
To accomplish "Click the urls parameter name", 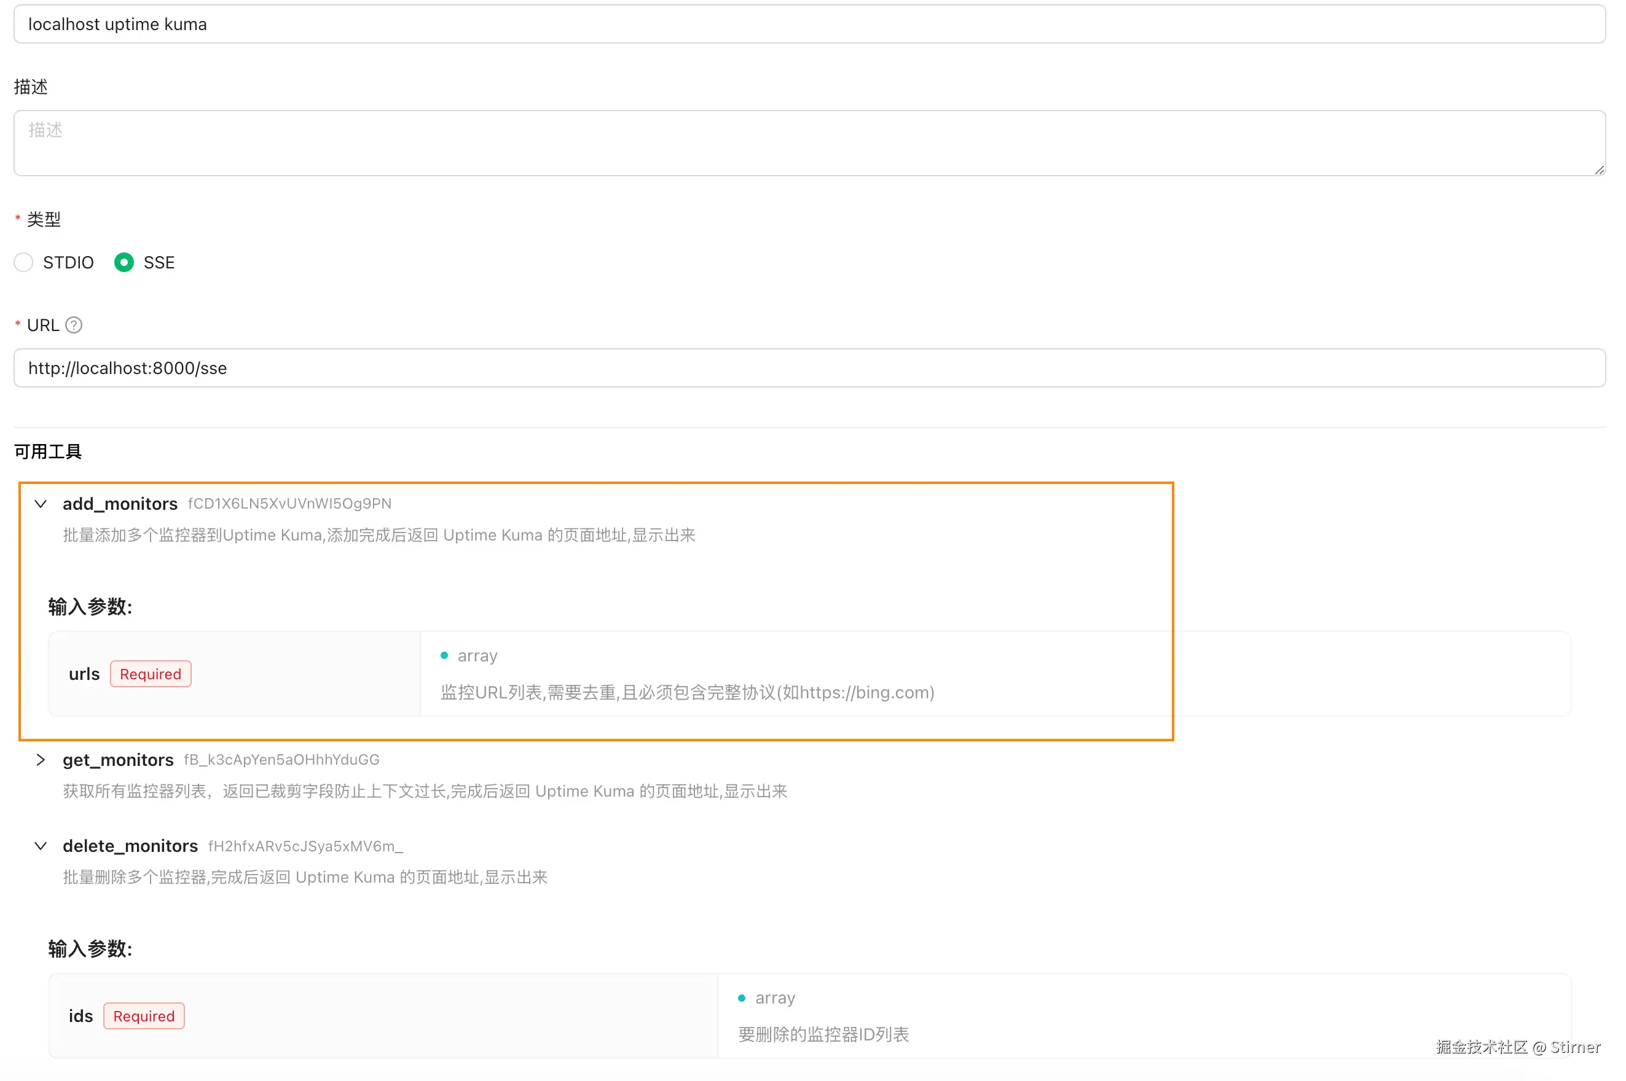I will click(84, 674).
